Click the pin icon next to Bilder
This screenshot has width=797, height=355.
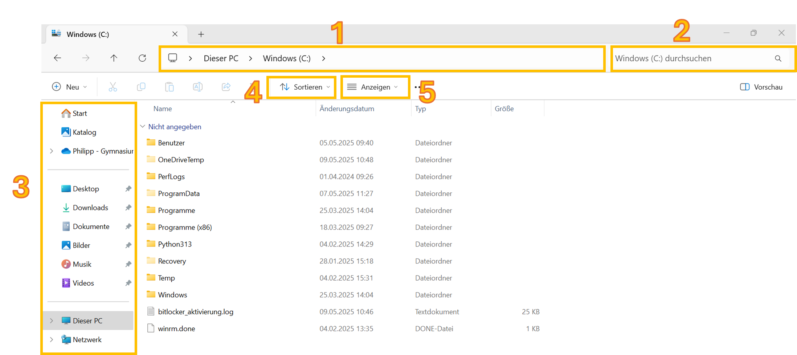(128, 245)
